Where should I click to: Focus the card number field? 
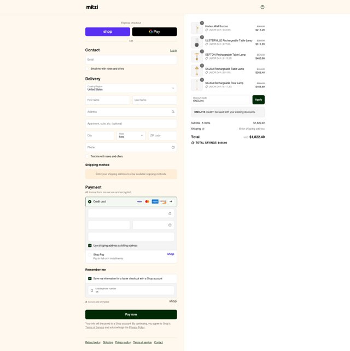pos(131,213)
